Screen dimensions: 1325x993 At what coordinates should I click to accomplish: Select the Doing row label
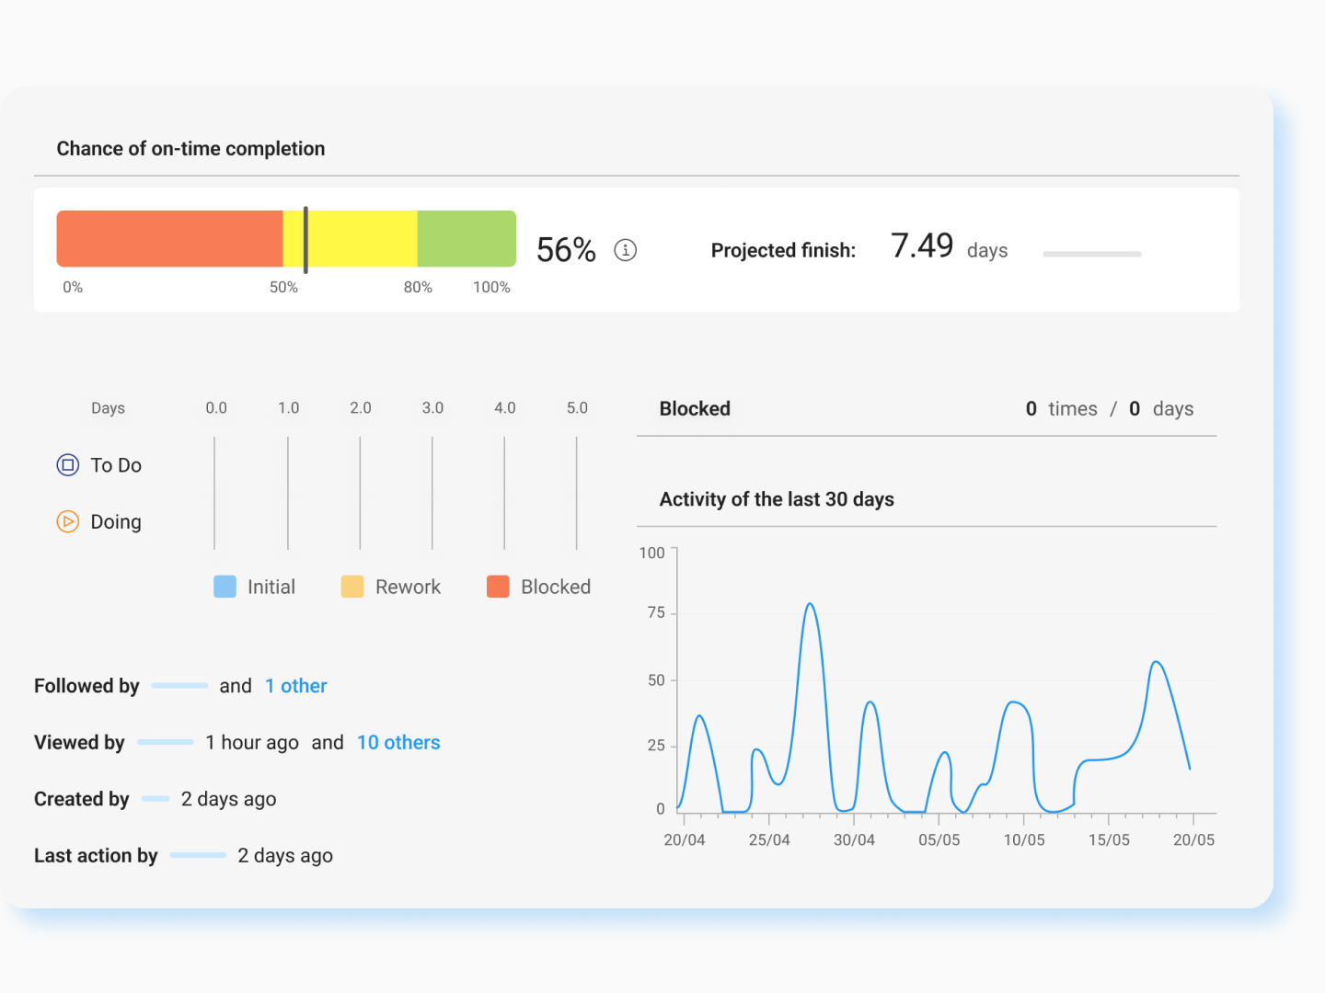pyautogui.click(x=116, y=522)
